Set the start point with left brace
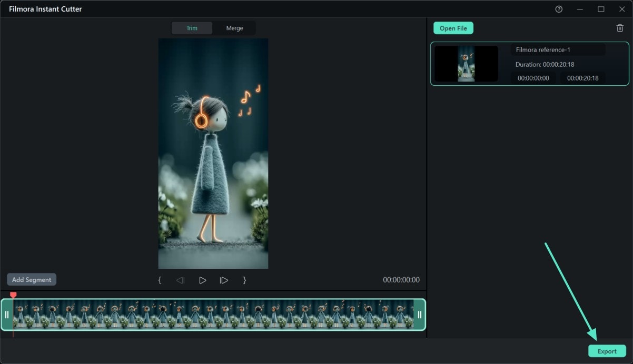633x364 pixels. click(x=160, y=280)
